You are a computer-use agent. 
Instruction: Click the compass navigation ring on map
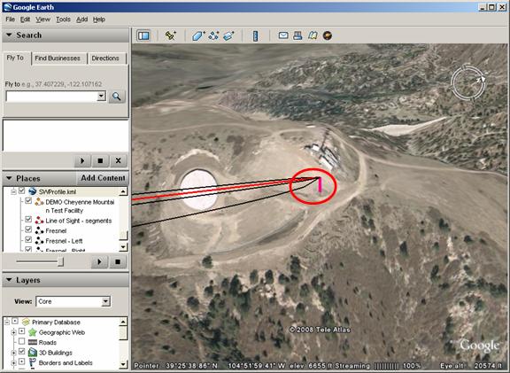click(x=467, y=82)
